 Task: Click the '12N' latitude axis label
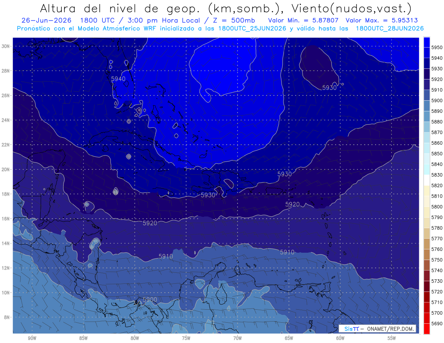[6, 268]
